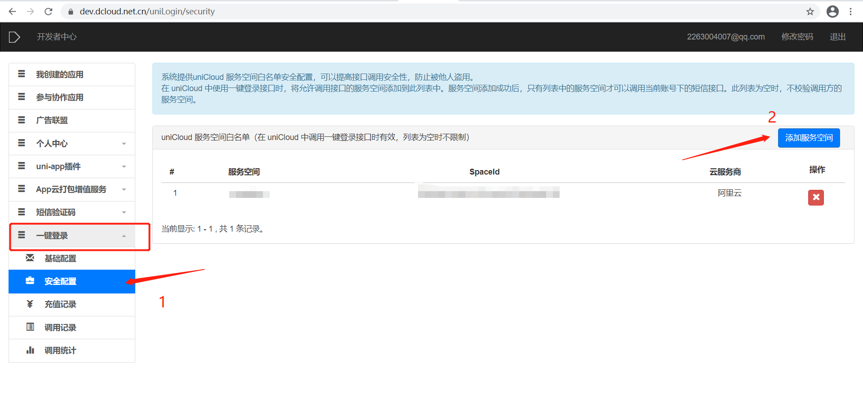Click the browser address bar
863x407 pixels.
coord(270,11)
